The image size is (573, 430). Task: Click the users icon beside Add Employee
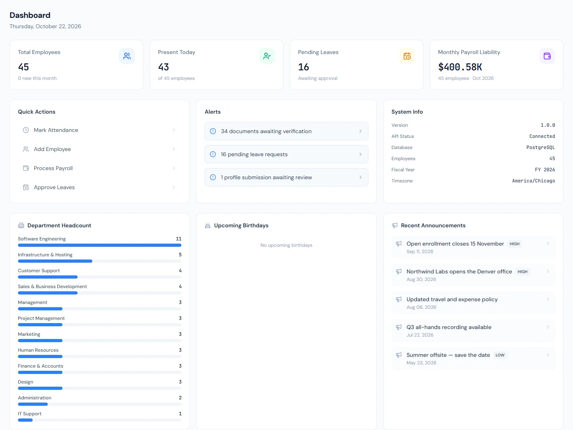(26, 149)
